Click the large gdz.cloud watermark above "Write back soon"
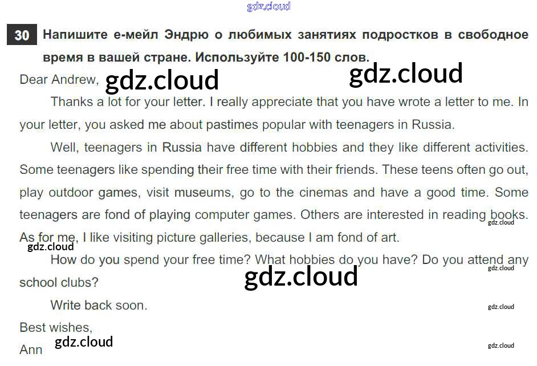 click(x=301, y=277)
